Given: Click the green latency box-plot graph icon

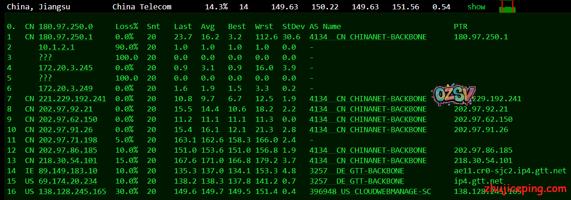Looking at the screenshot, I should (x=507, y=7).
